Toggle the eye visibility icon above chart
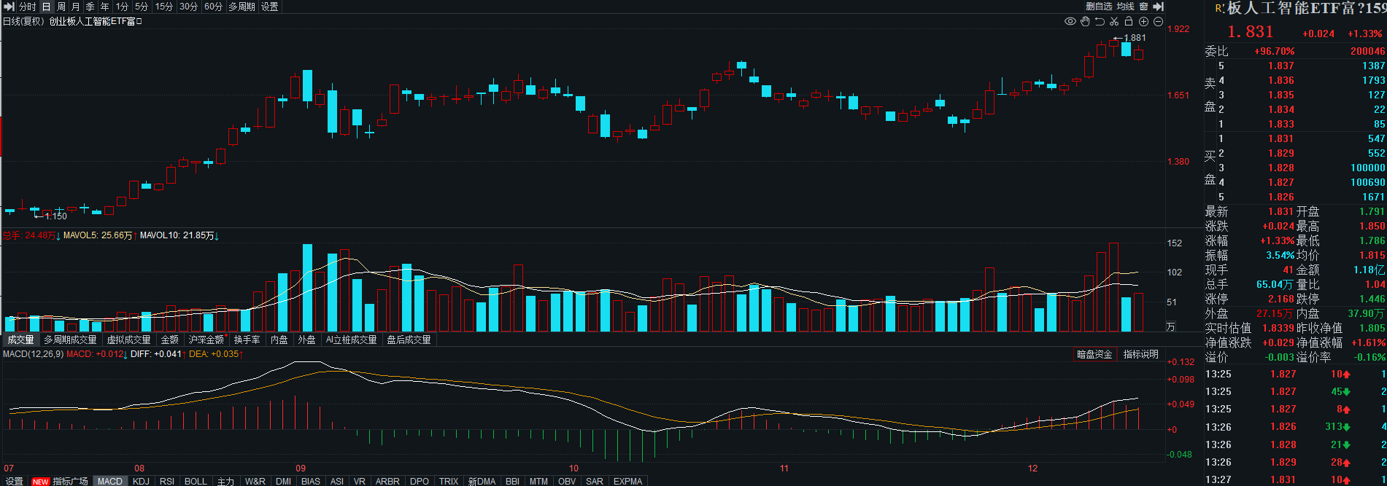Viewport: 1387px width, 486px height. 1070,21
